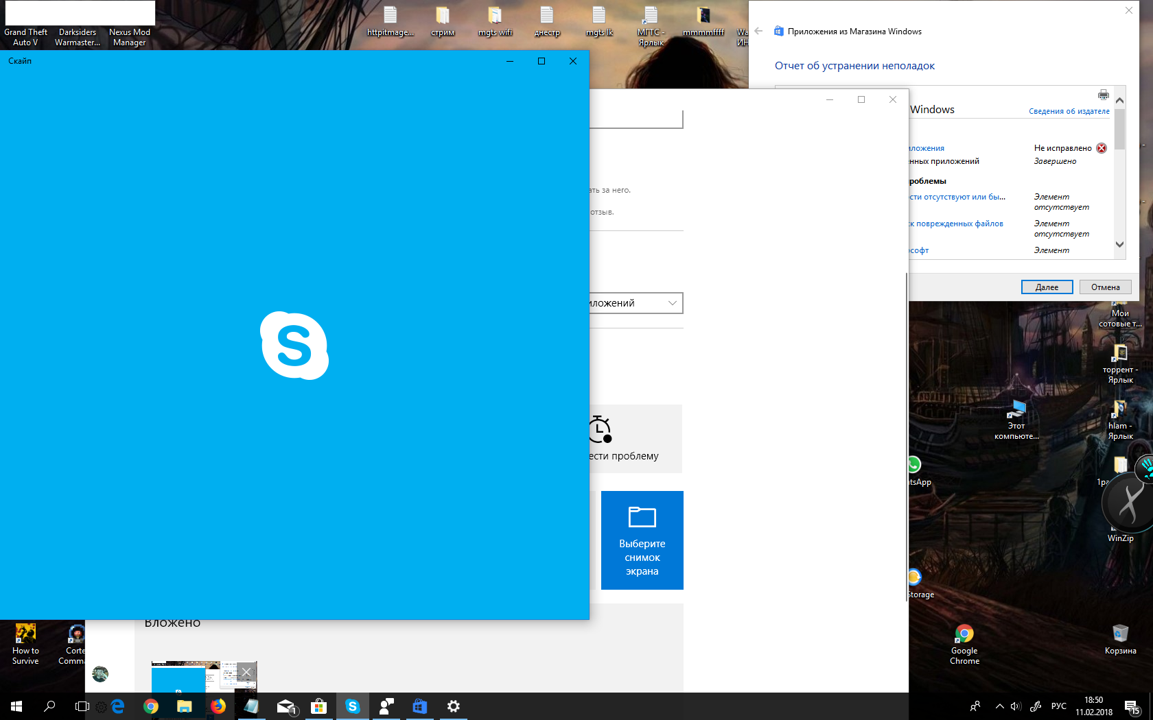Click 'Отчет об устранении неполадок' heading
Image resolution: width=1153 pixels, height=720 pixels.
coord(854,66)
